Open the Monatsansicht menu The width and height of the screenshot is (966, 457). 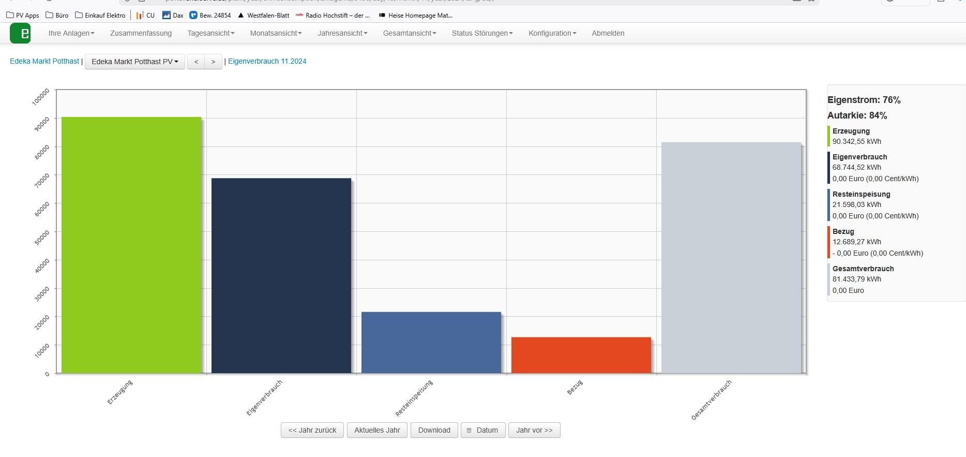pos(276,33)
